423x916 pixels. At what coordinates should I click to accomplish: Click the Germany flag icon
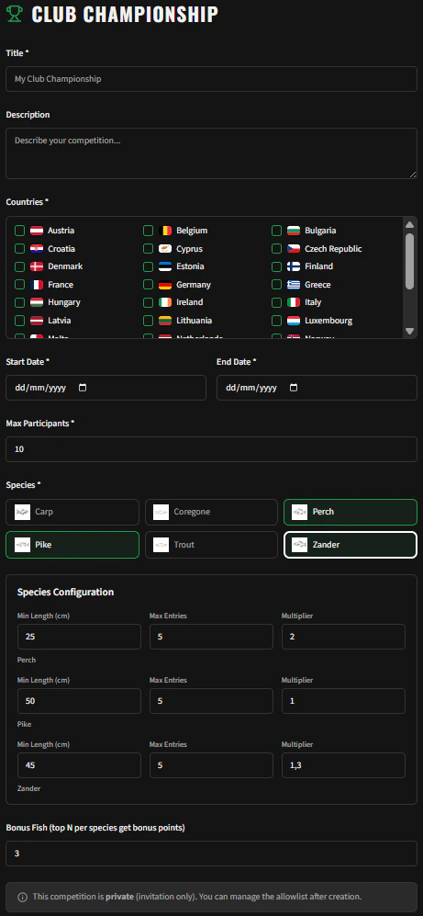[x=165, y=285]
